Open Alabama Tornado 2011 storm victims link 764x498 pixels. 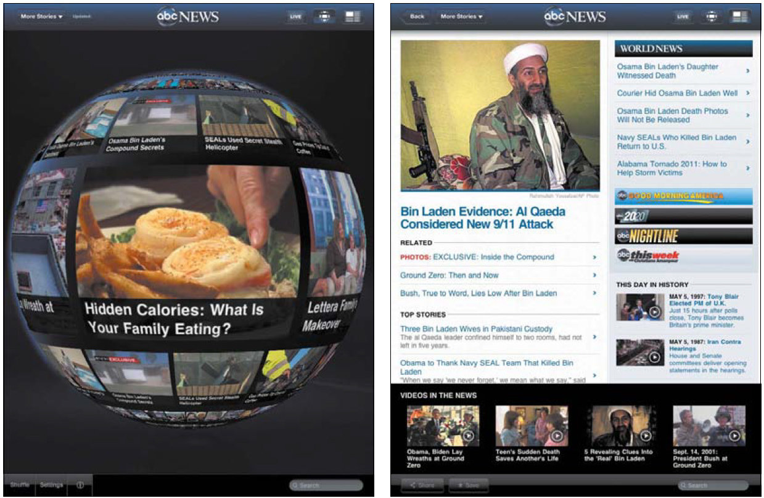[672, 168]
